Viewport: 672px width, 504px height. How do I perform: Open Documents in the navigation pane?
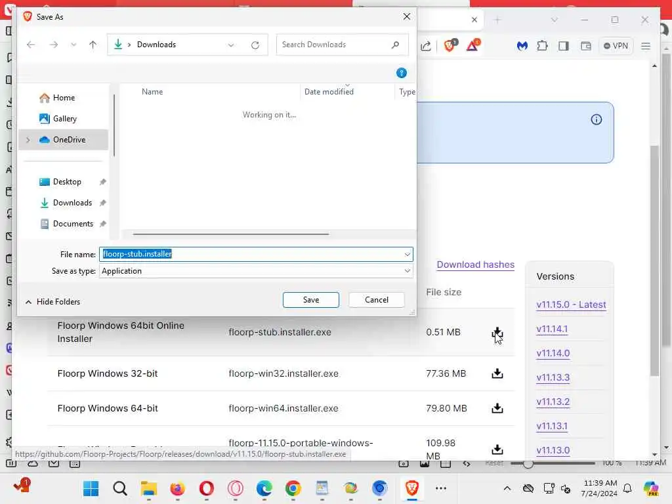pos(72,224)
